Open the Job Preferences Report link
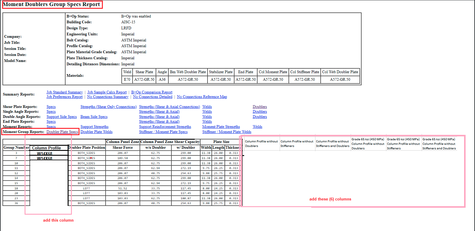Screen dimensions: 475x231 64,97
